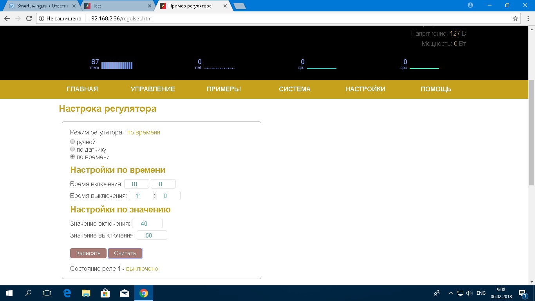This screenshot has width=535, height=301.
Task: Click the Настройки по значению heading
Action: [120, 210]
